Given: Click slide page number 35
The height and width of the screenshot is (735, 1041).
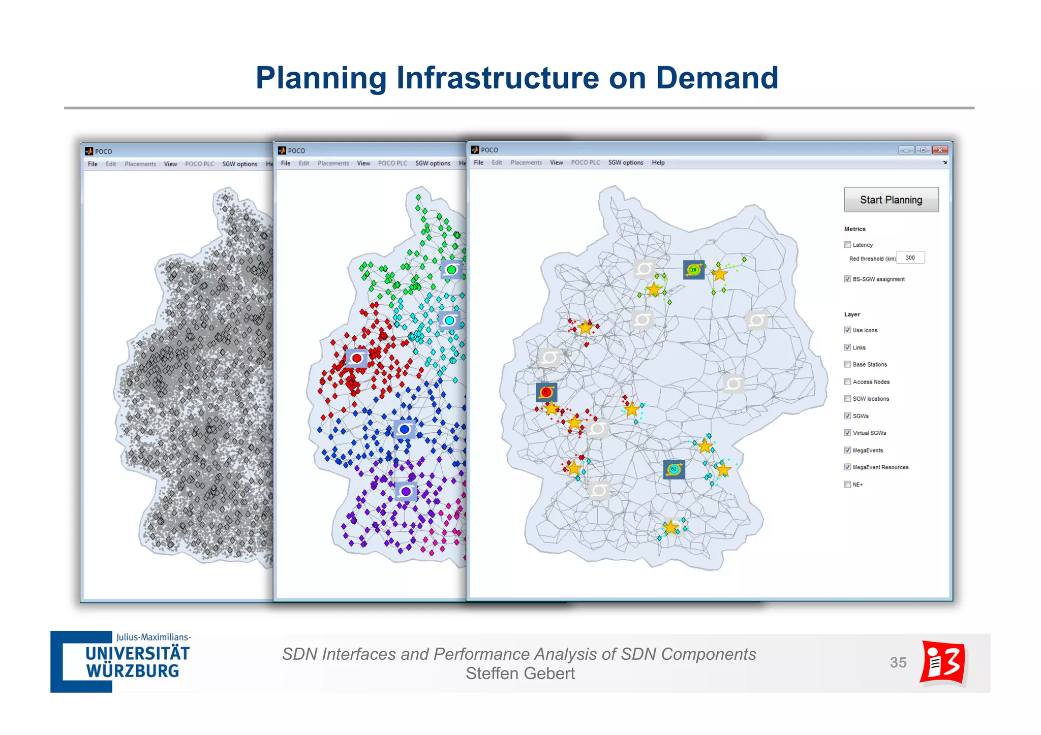Looking at the screenshot, I should (x=898, y=662).
